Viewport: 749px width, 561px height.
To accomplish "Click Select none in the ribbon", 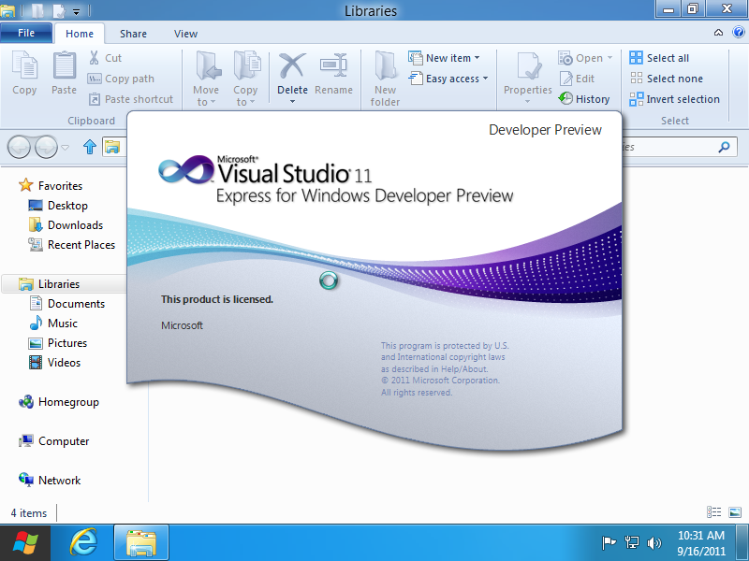I will [x=667, y=79].
